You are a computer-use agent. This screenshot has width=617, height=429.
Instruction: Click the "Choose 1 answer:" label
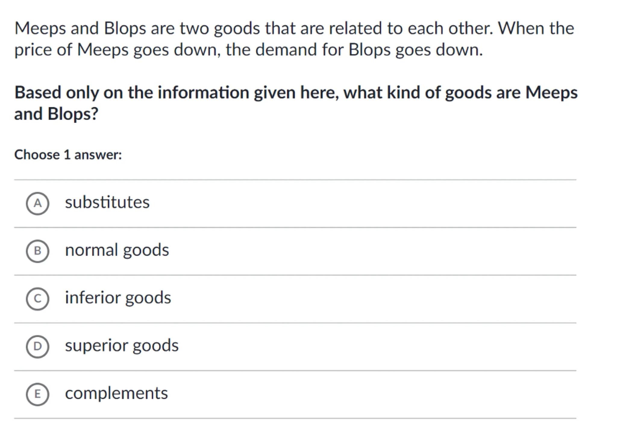click(68, 155)
